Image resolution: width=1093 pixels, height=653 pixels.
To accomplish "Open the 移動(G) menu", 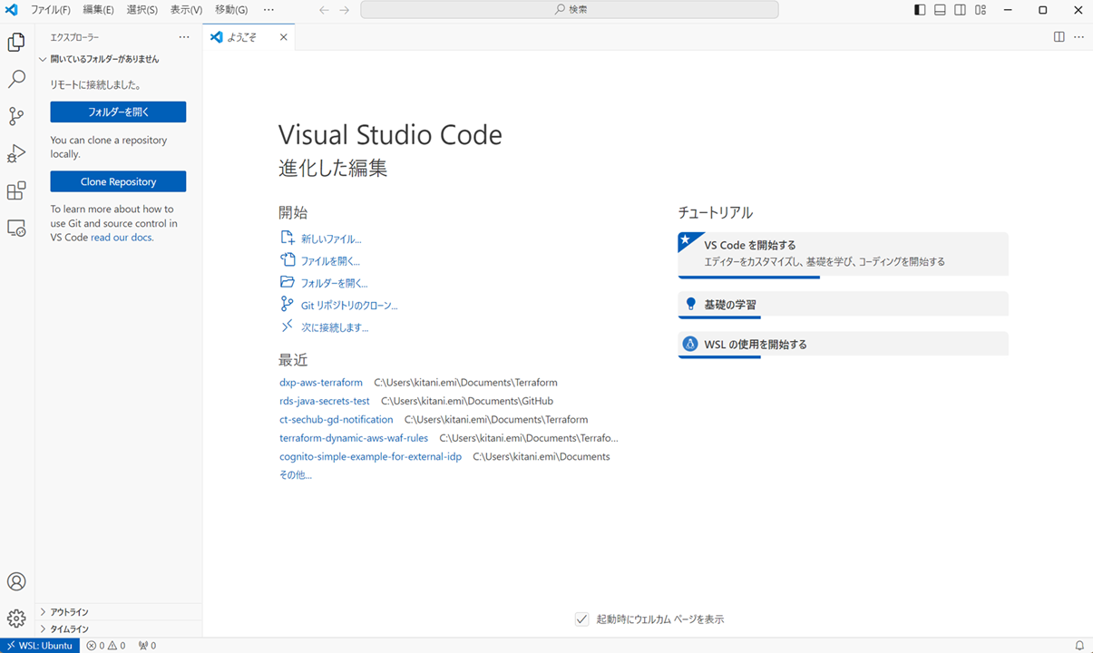I will (x=231, y=10).
